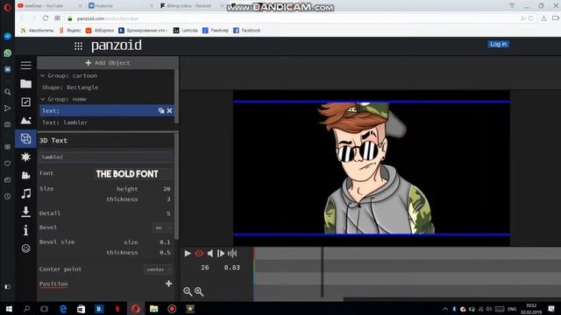Viewport: 561px width, 315px height.
Task: Open the Facebook bookmark
Action: pos(247,31)
